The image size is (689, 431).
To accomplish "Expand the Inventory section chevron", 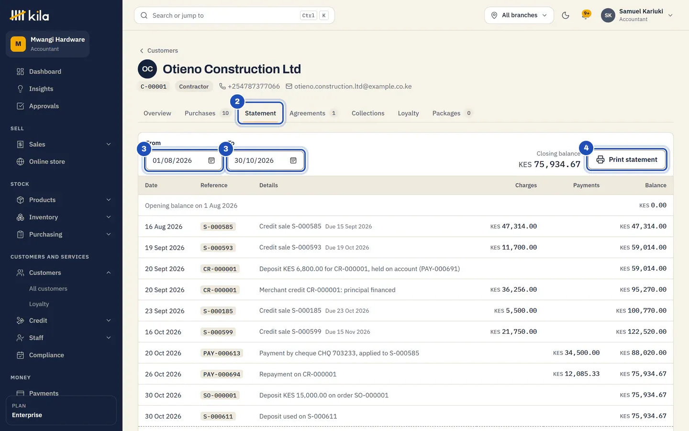I will click(x=109, y=217).
